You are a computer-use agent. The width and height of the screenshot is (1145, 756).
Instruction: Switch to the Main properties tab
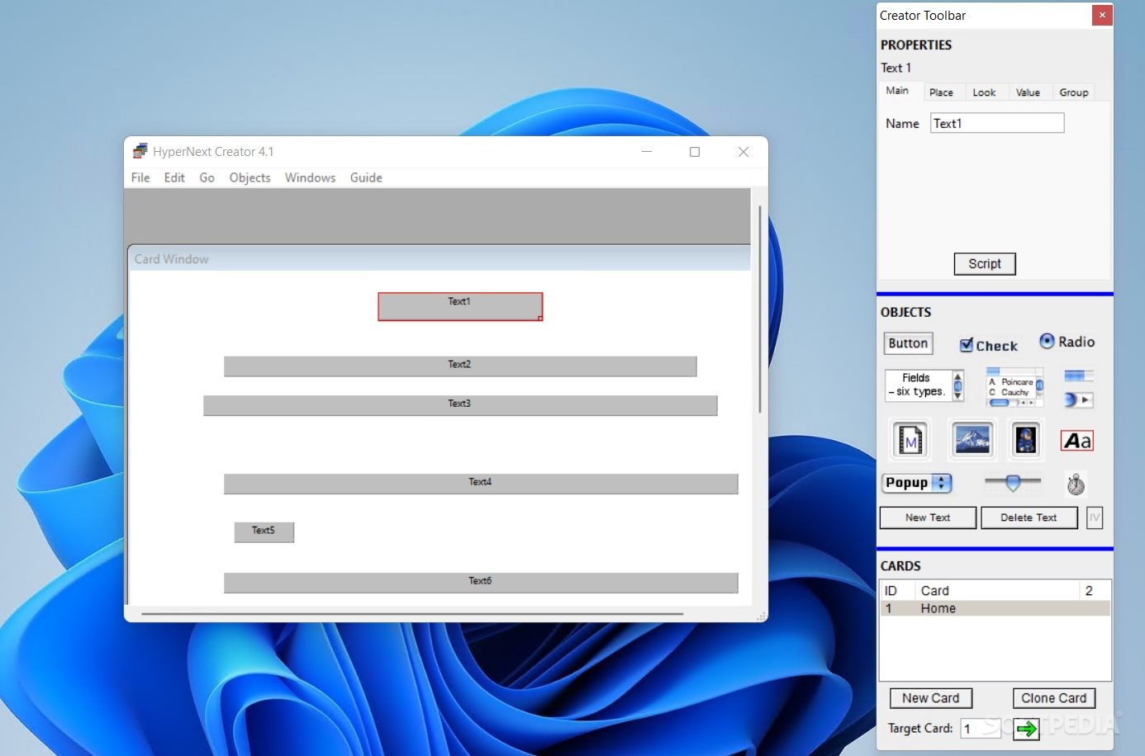pos(898,91)
